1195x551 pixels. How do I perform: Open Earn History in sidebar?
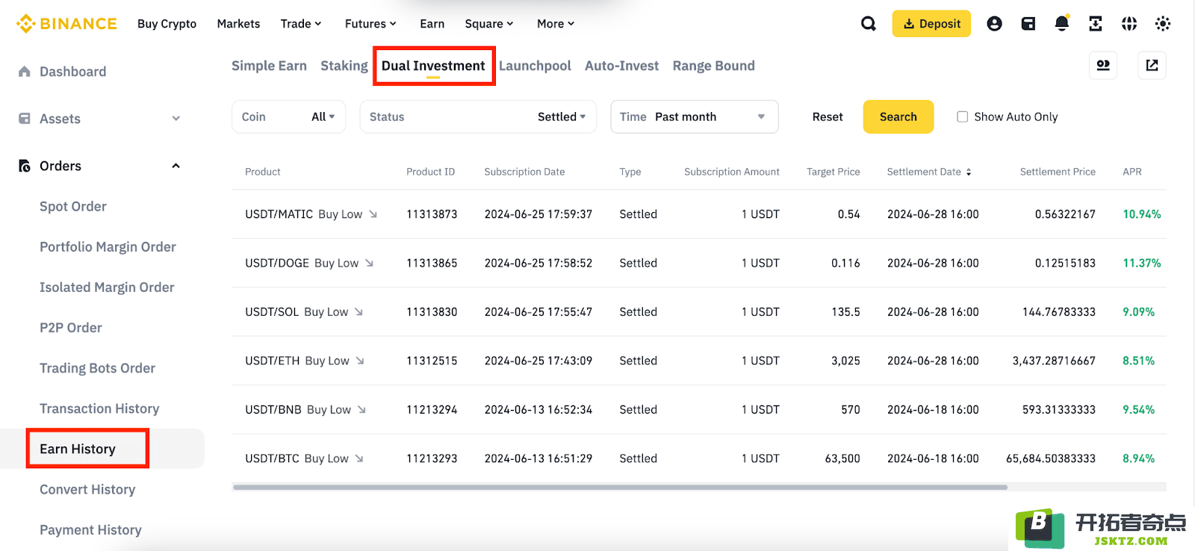(x=78, y=449)
